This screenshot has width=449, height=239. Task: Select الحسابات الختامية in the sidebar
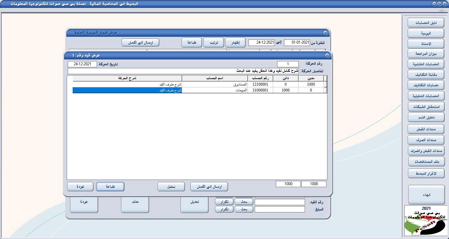point(426,64)
